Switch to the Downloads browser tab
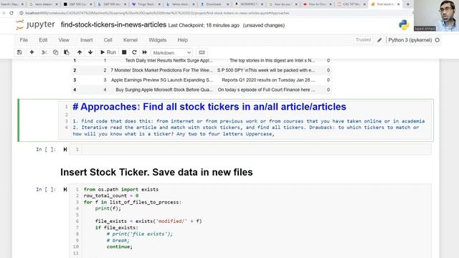This screenshot has height=258, width=459. (214, 4)
